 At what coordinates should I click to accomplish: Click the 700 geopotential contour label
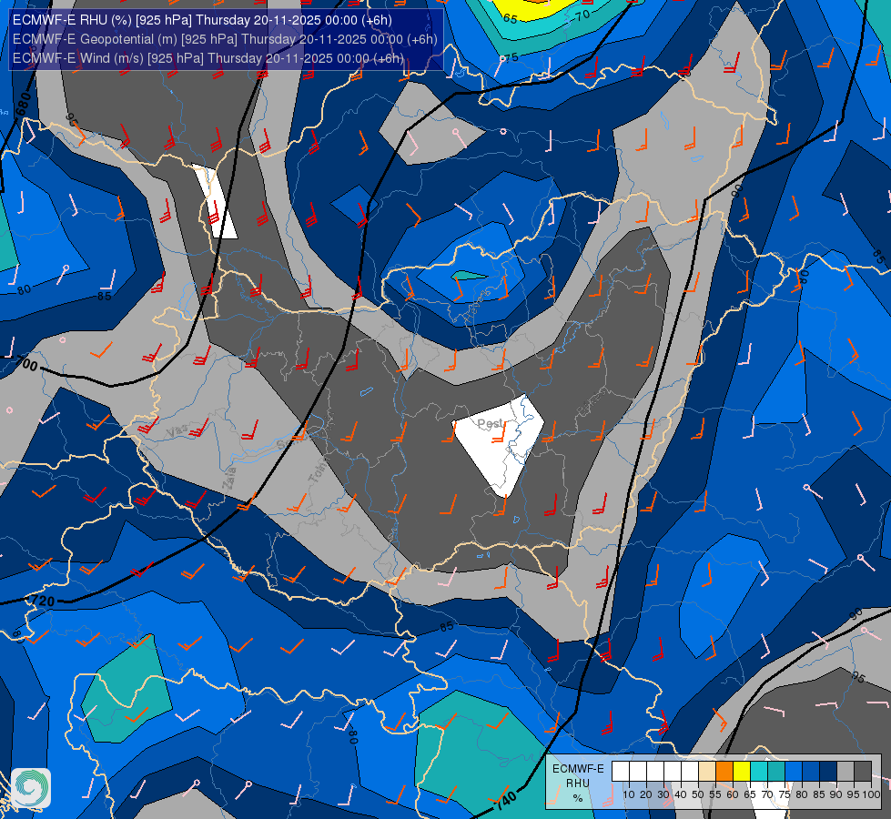tap(26, 362)
